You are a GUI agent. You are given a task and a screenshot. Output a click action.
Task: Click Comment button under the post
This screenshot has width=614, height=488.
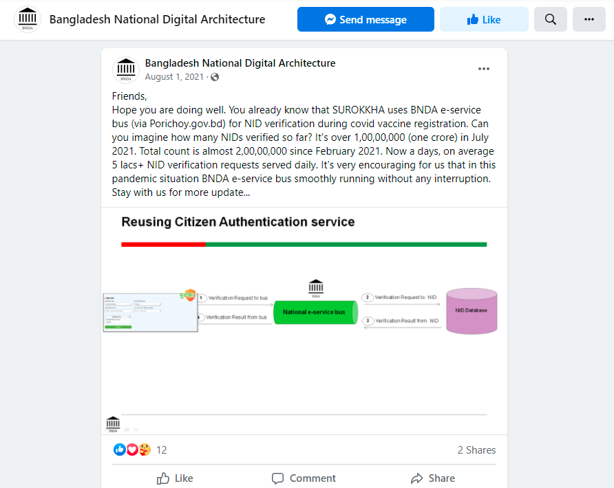click(x=304, y=478)
